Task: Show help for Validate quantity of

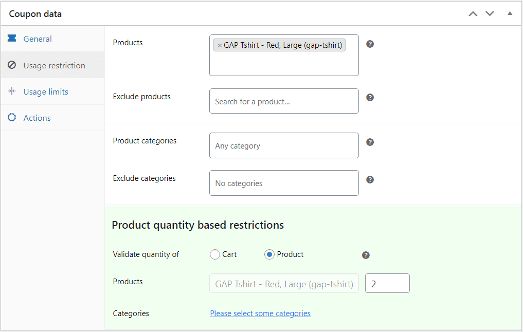Action: click(366, 255)
